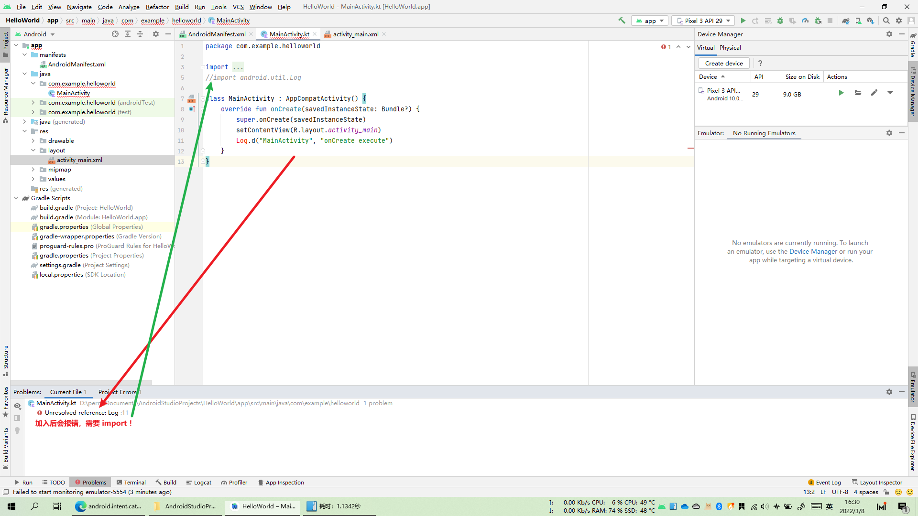This screenshot has width=918, height=516.
Task: Toggle Device File Explorer side panel
Action: [x=913, y=442]
